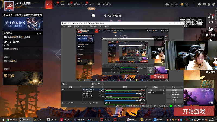The width and height of the screenshot is (217, 122).
Task: Open the Help menu in OBS
Action: coord(107,26)
